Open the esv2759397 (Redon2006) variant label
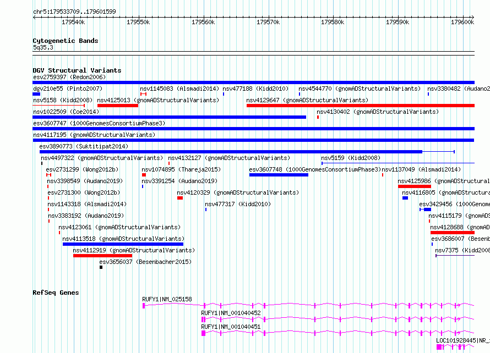The image size is (490, 353). pos(69,77)
